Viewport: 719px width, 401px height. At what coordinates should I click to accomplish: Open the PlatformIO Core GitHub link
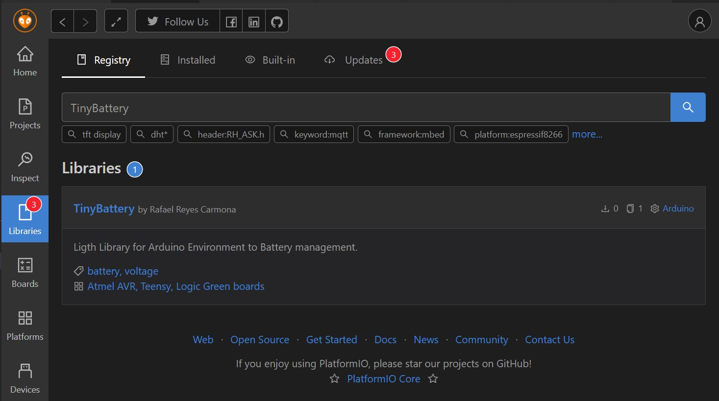[x=384, y=379]
